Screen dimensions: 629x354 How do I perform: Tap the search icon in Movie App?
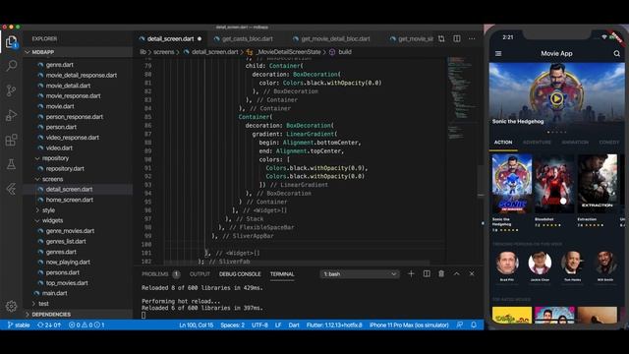tap(616, 53)
